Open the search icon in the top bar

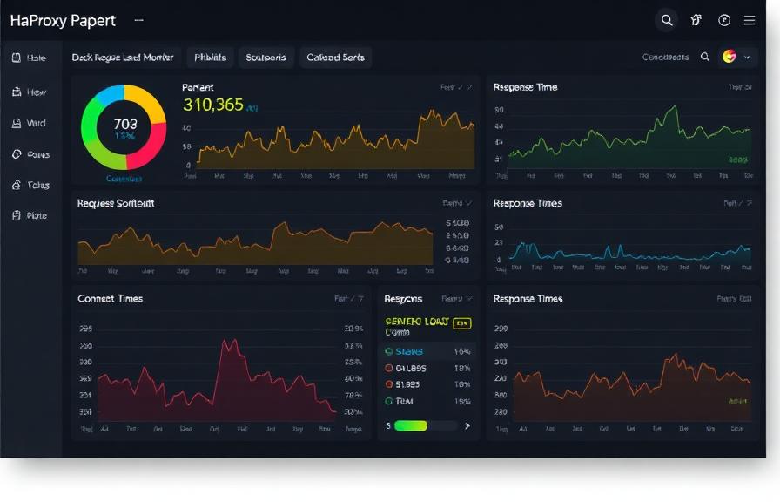coord(667,18)
